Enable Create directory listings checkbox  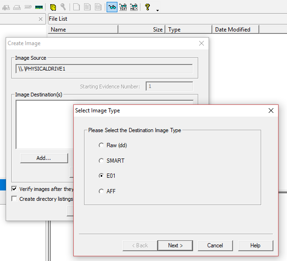14,199
